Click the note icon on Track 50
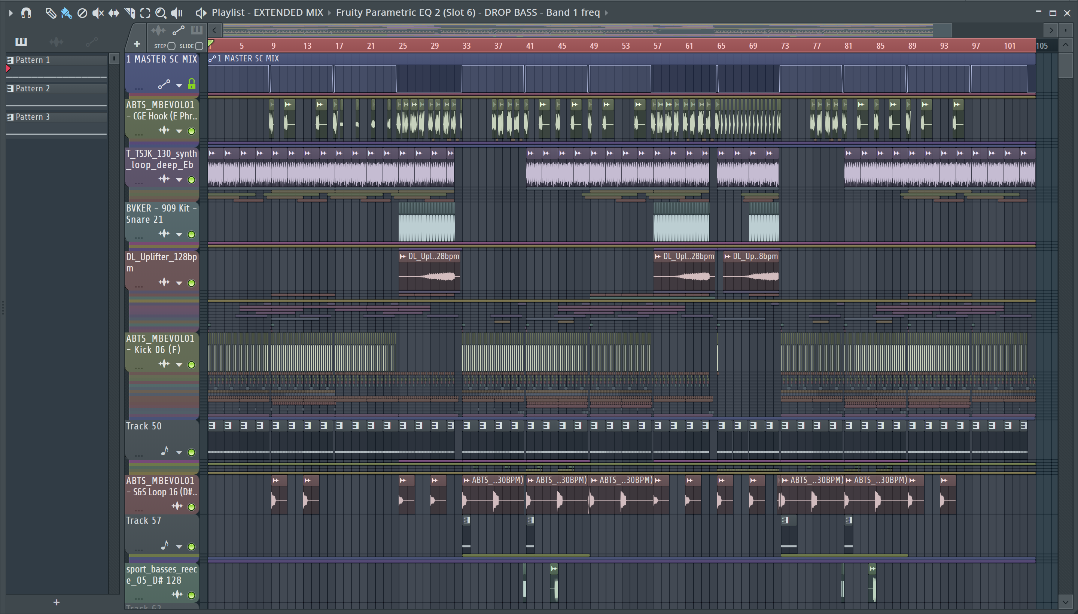Image resolution: width=1078 pixels, height=614 pixels. [x=165, y=451]
